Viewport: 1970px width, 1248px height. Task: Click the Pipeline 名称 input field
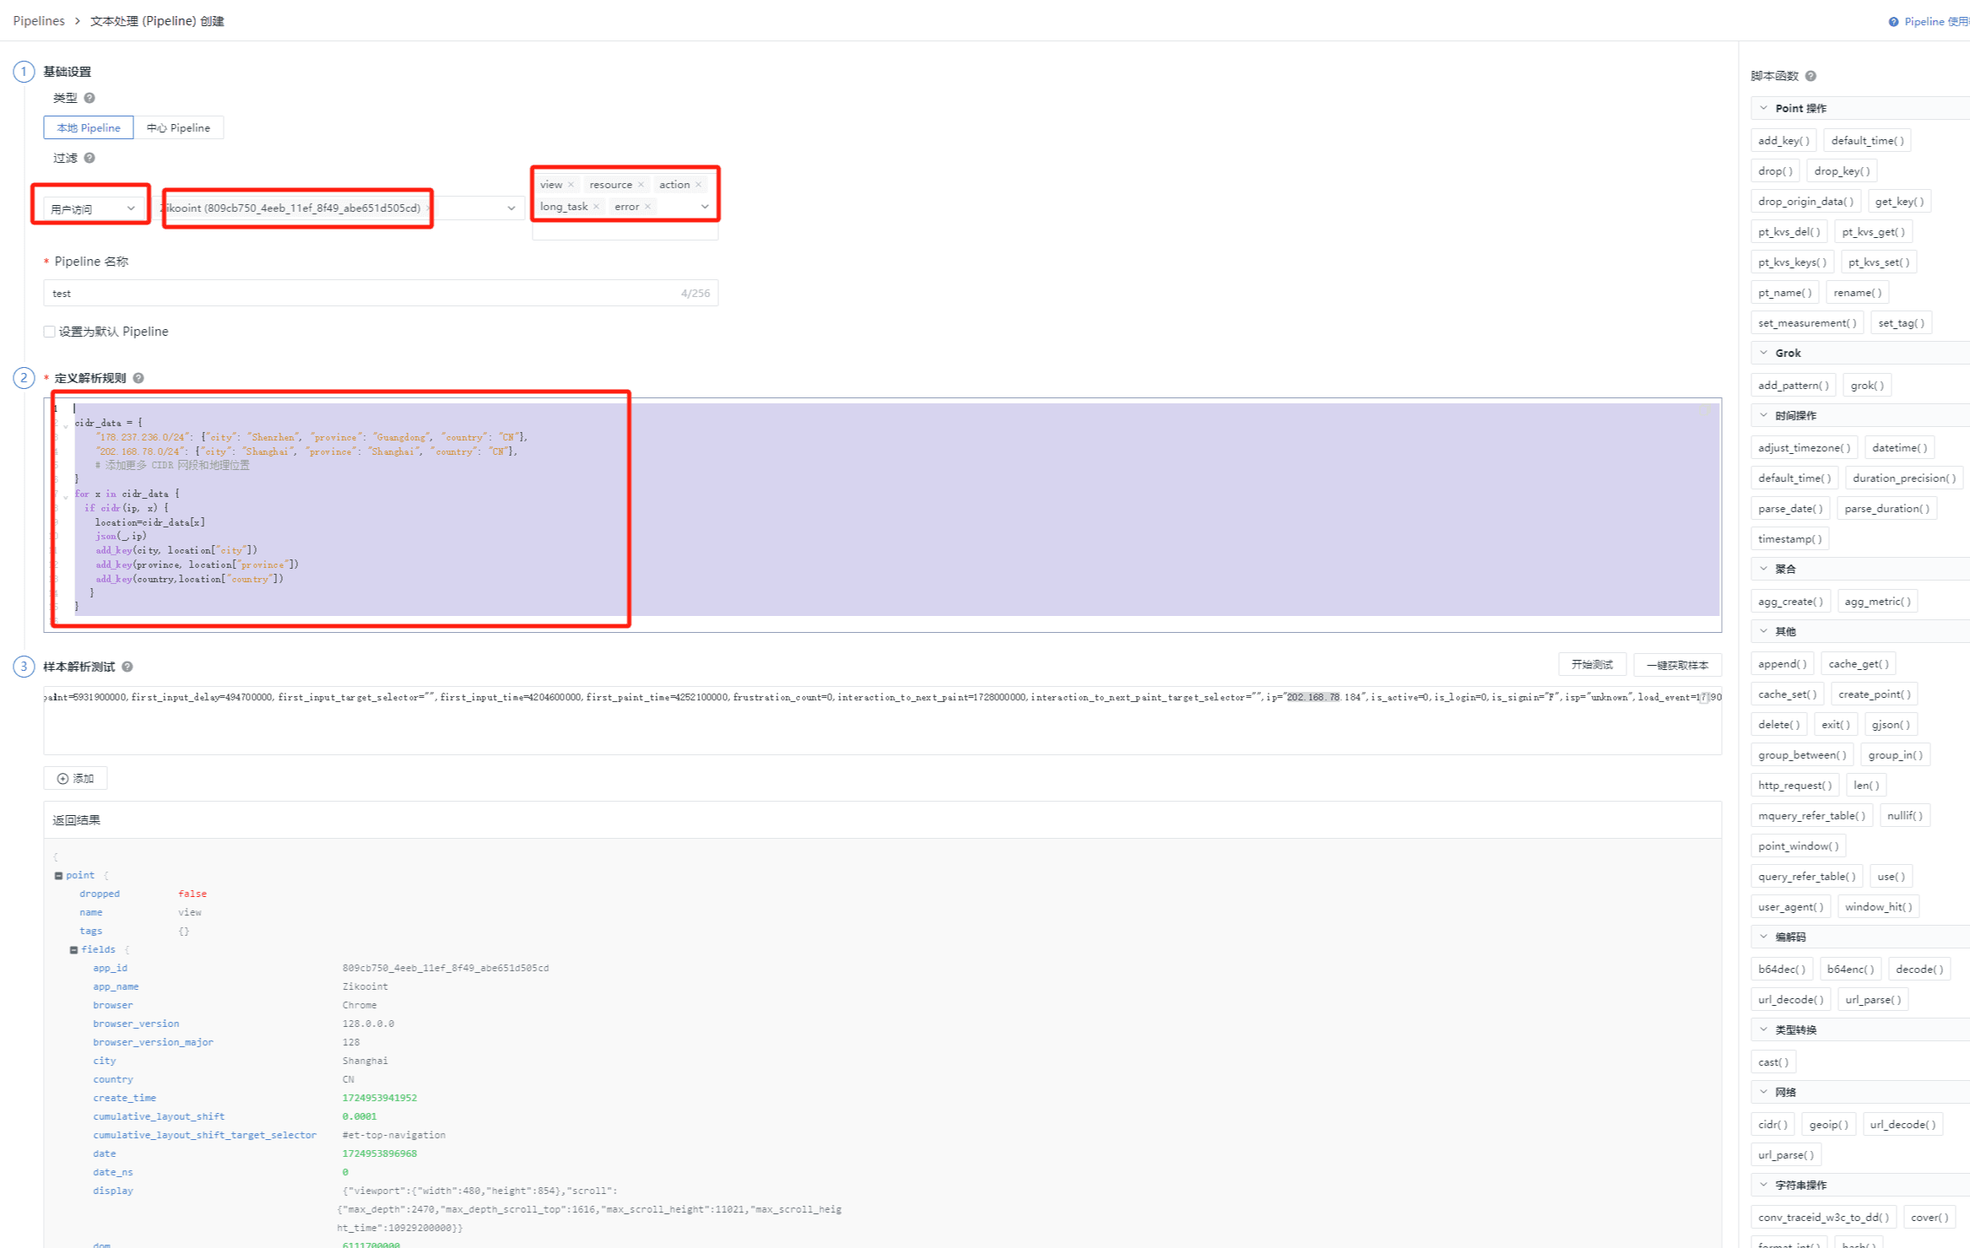(381, 294)
